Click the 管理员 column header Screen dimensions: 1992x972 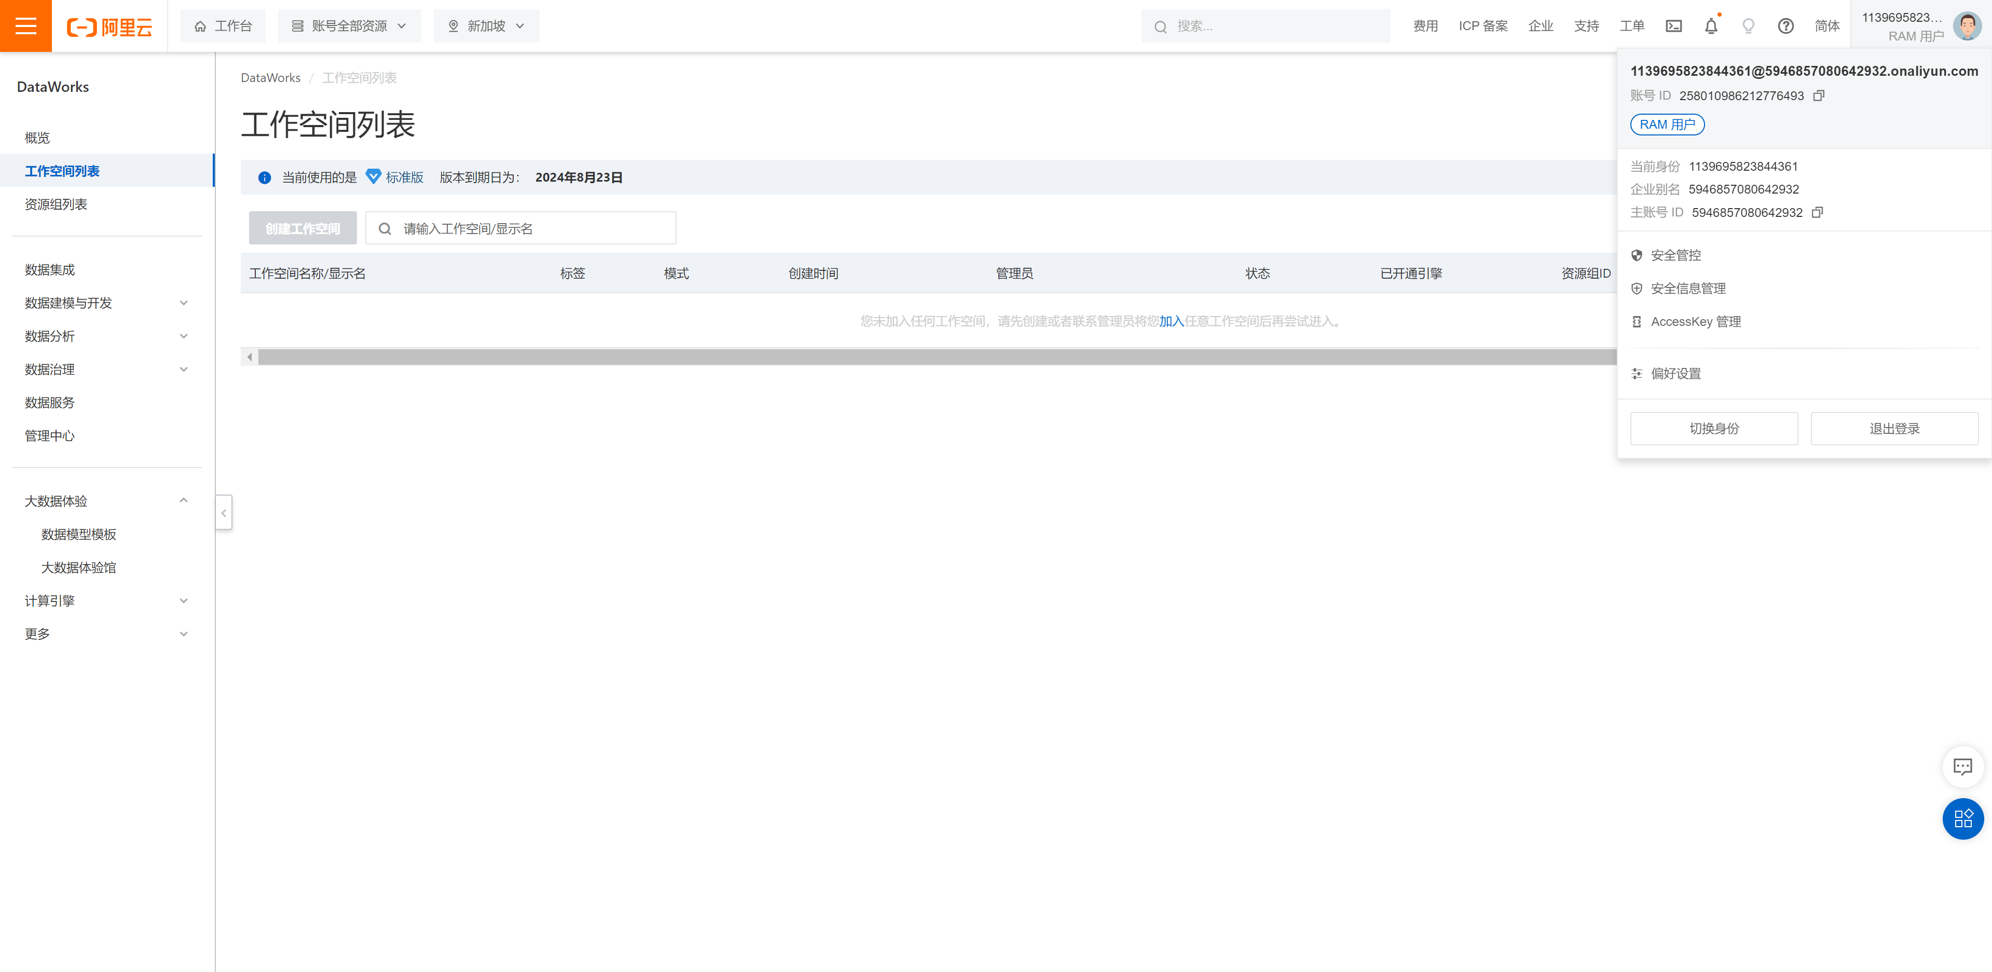coord(1014,273)
